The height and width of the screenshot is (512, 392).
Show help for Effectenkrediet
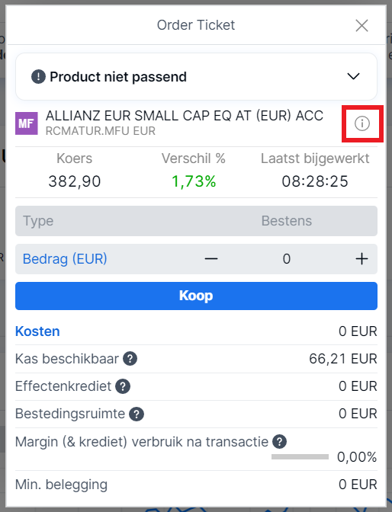point(123,386)
